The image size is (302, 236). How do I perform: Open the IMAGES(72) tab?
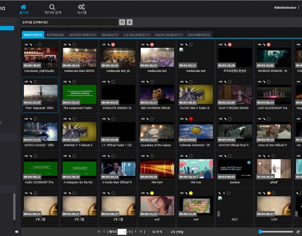[x=110, y=35]
